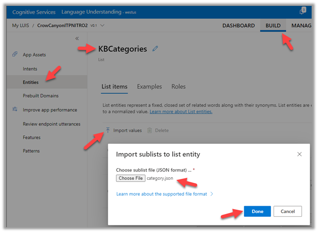Close the Import sublists dialog
318x233 pixels.
tap(299, 154)
